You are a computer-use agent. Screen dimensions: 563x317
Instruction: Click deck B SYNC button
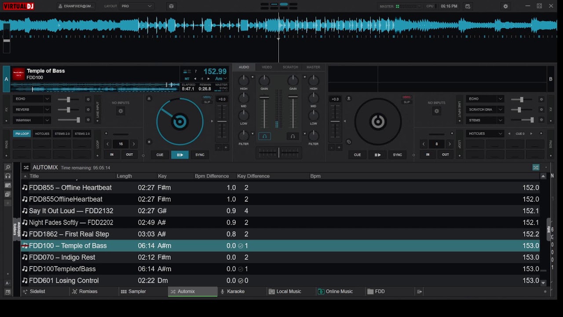point(397,155)
